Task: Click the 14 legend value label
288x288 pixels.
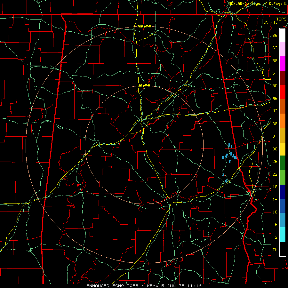Action: 275,199
